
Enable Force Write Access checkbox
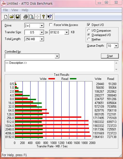51,25
